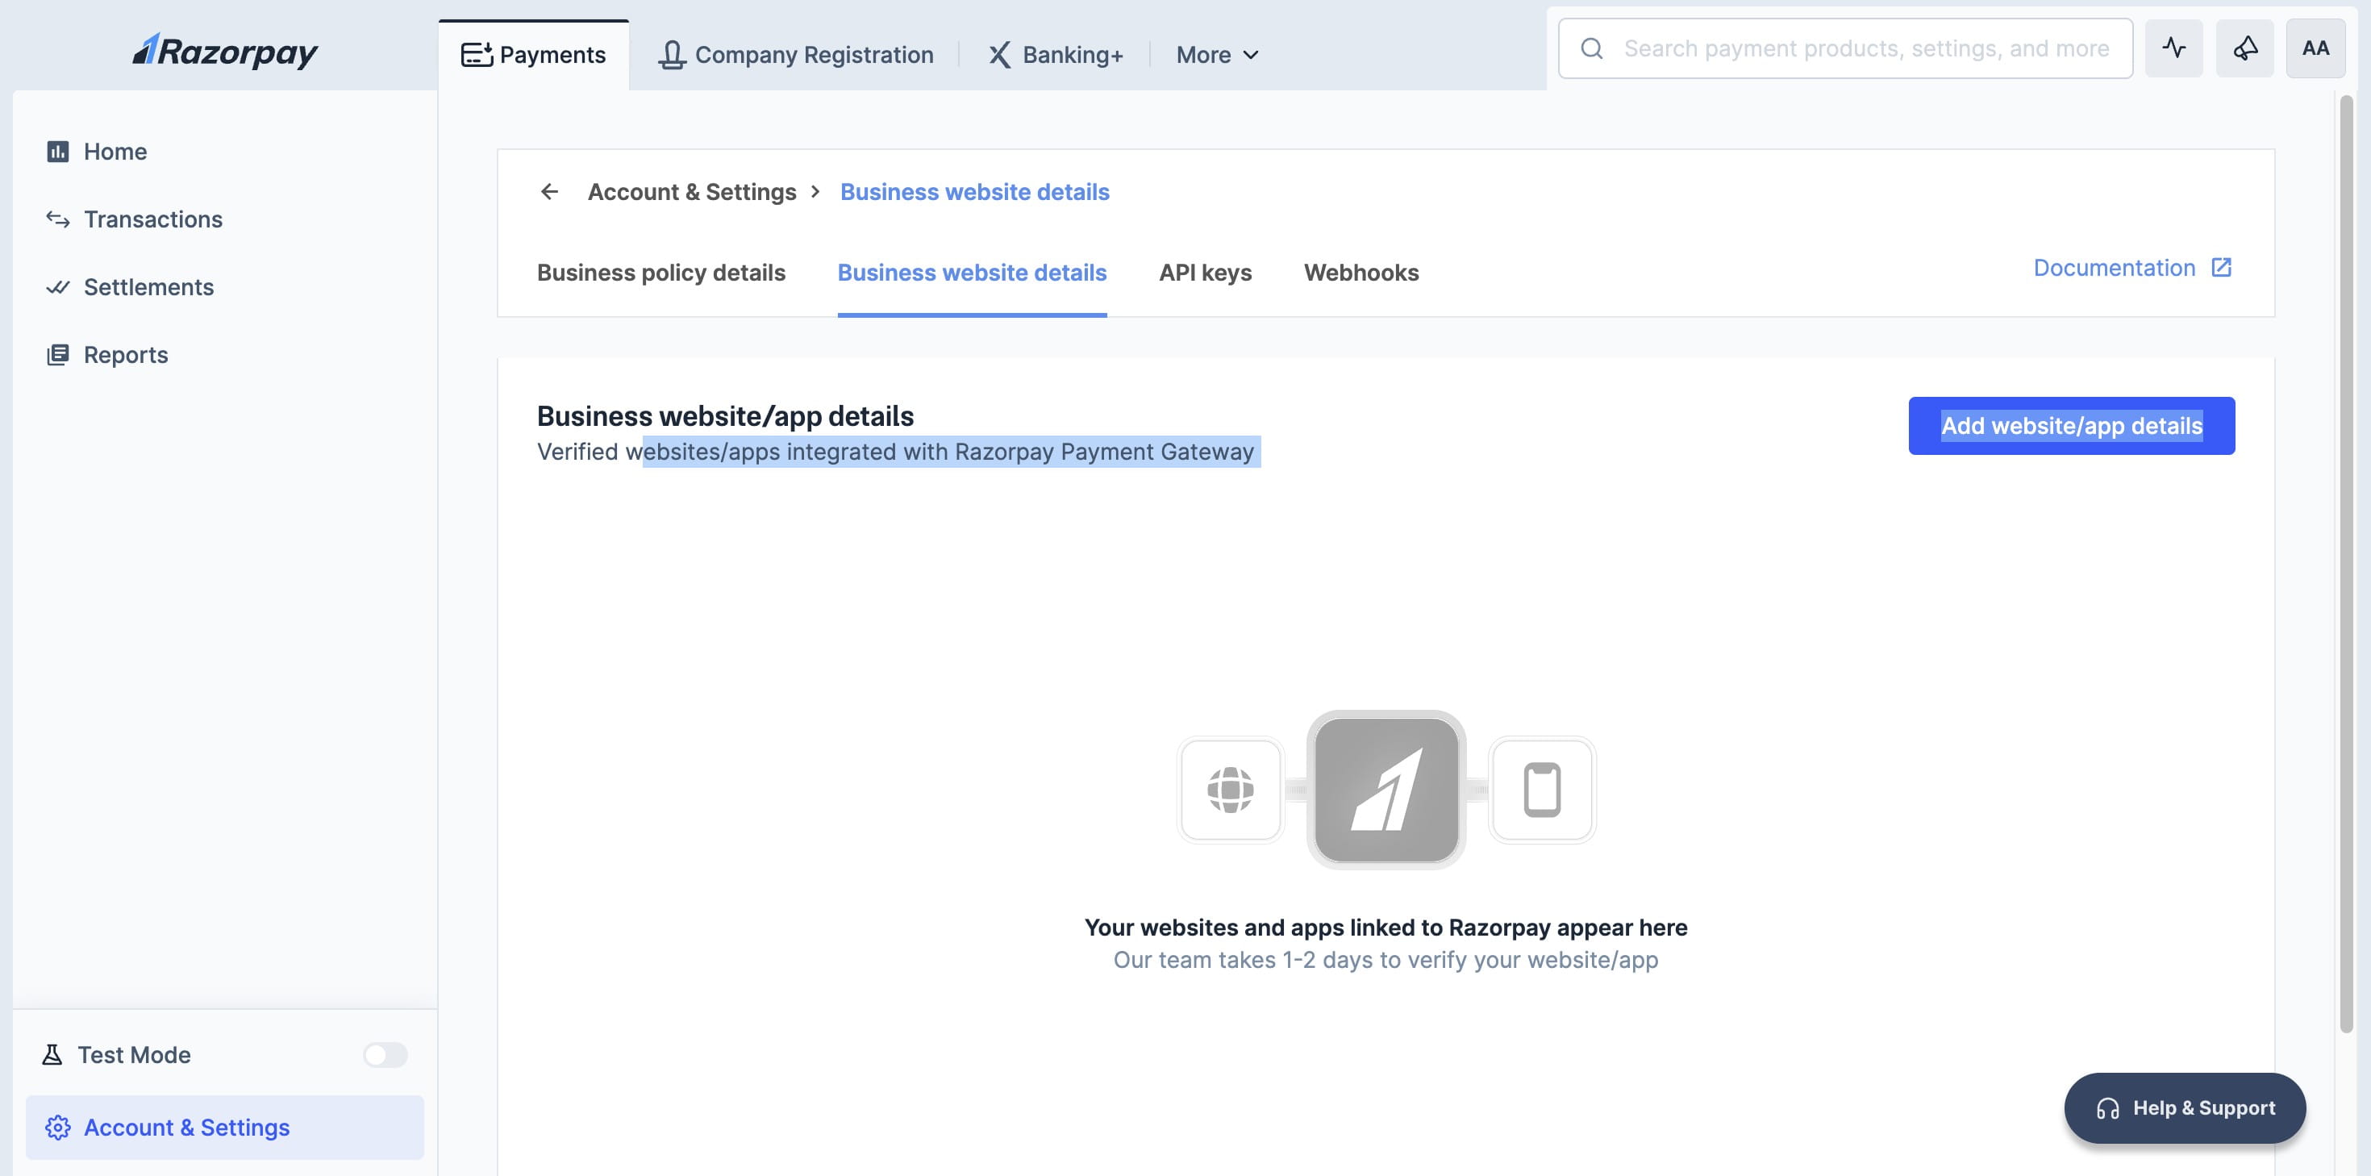Image resolution: width=2371 pixels, height=1176 pixels.
Task: Click the Home dashboard sidebar icon
Action: tap(58, 152)
